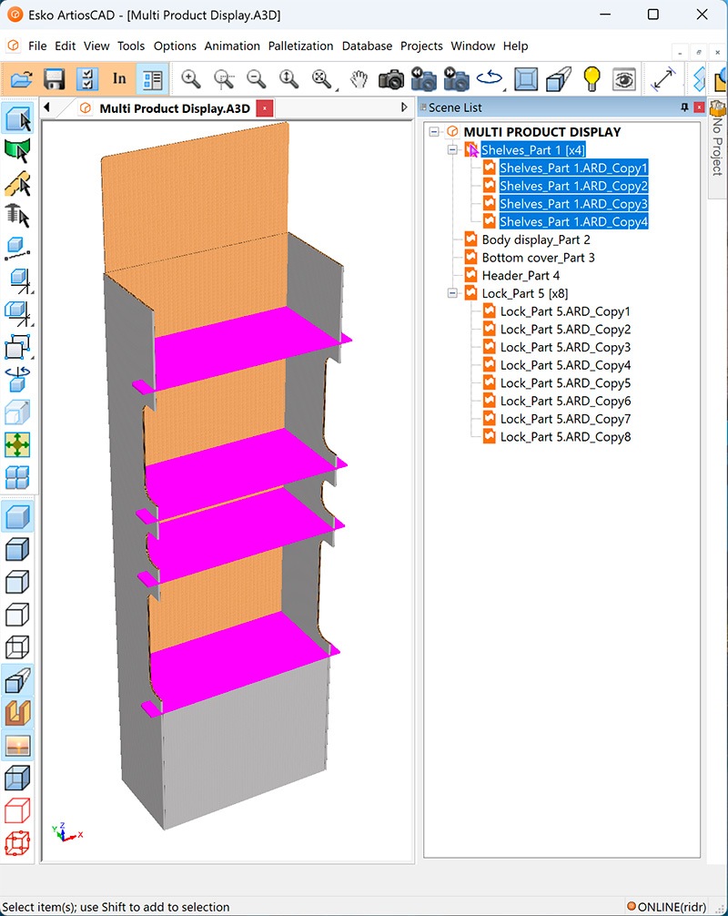This screenshot has height=916, width=728.
Task: Select Body display_Part 2 in scene list
Action: pos(535,239)
